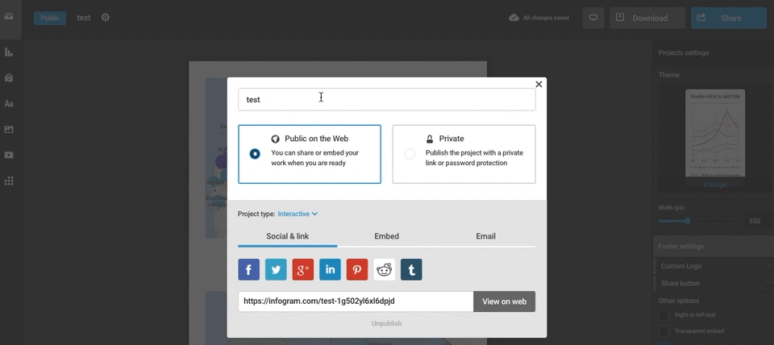The width and height of the screenshot is (774, 345).
Task: Choose the Private radio option
Action: tap(410, 154)
